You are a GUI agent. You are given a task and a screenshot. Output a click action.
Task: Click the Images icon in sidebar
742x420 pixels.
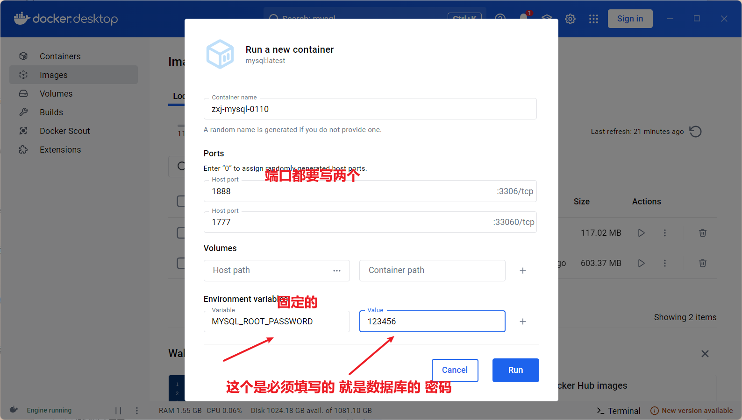[x=23, y=75]
